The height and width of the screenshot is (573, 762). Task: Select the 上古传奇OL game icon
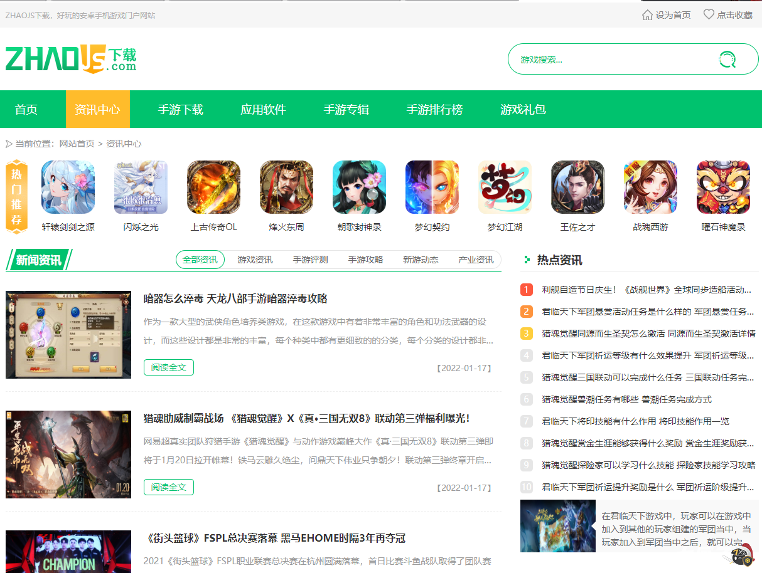point(213,187)
